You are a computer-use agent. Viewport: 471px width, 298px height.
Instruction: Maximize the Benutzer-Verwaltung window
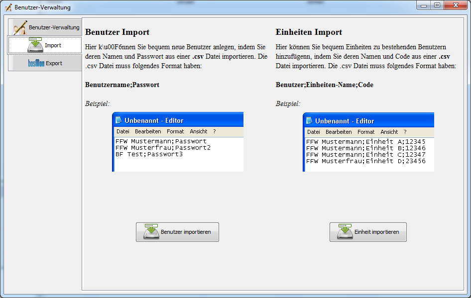[437, 5]
